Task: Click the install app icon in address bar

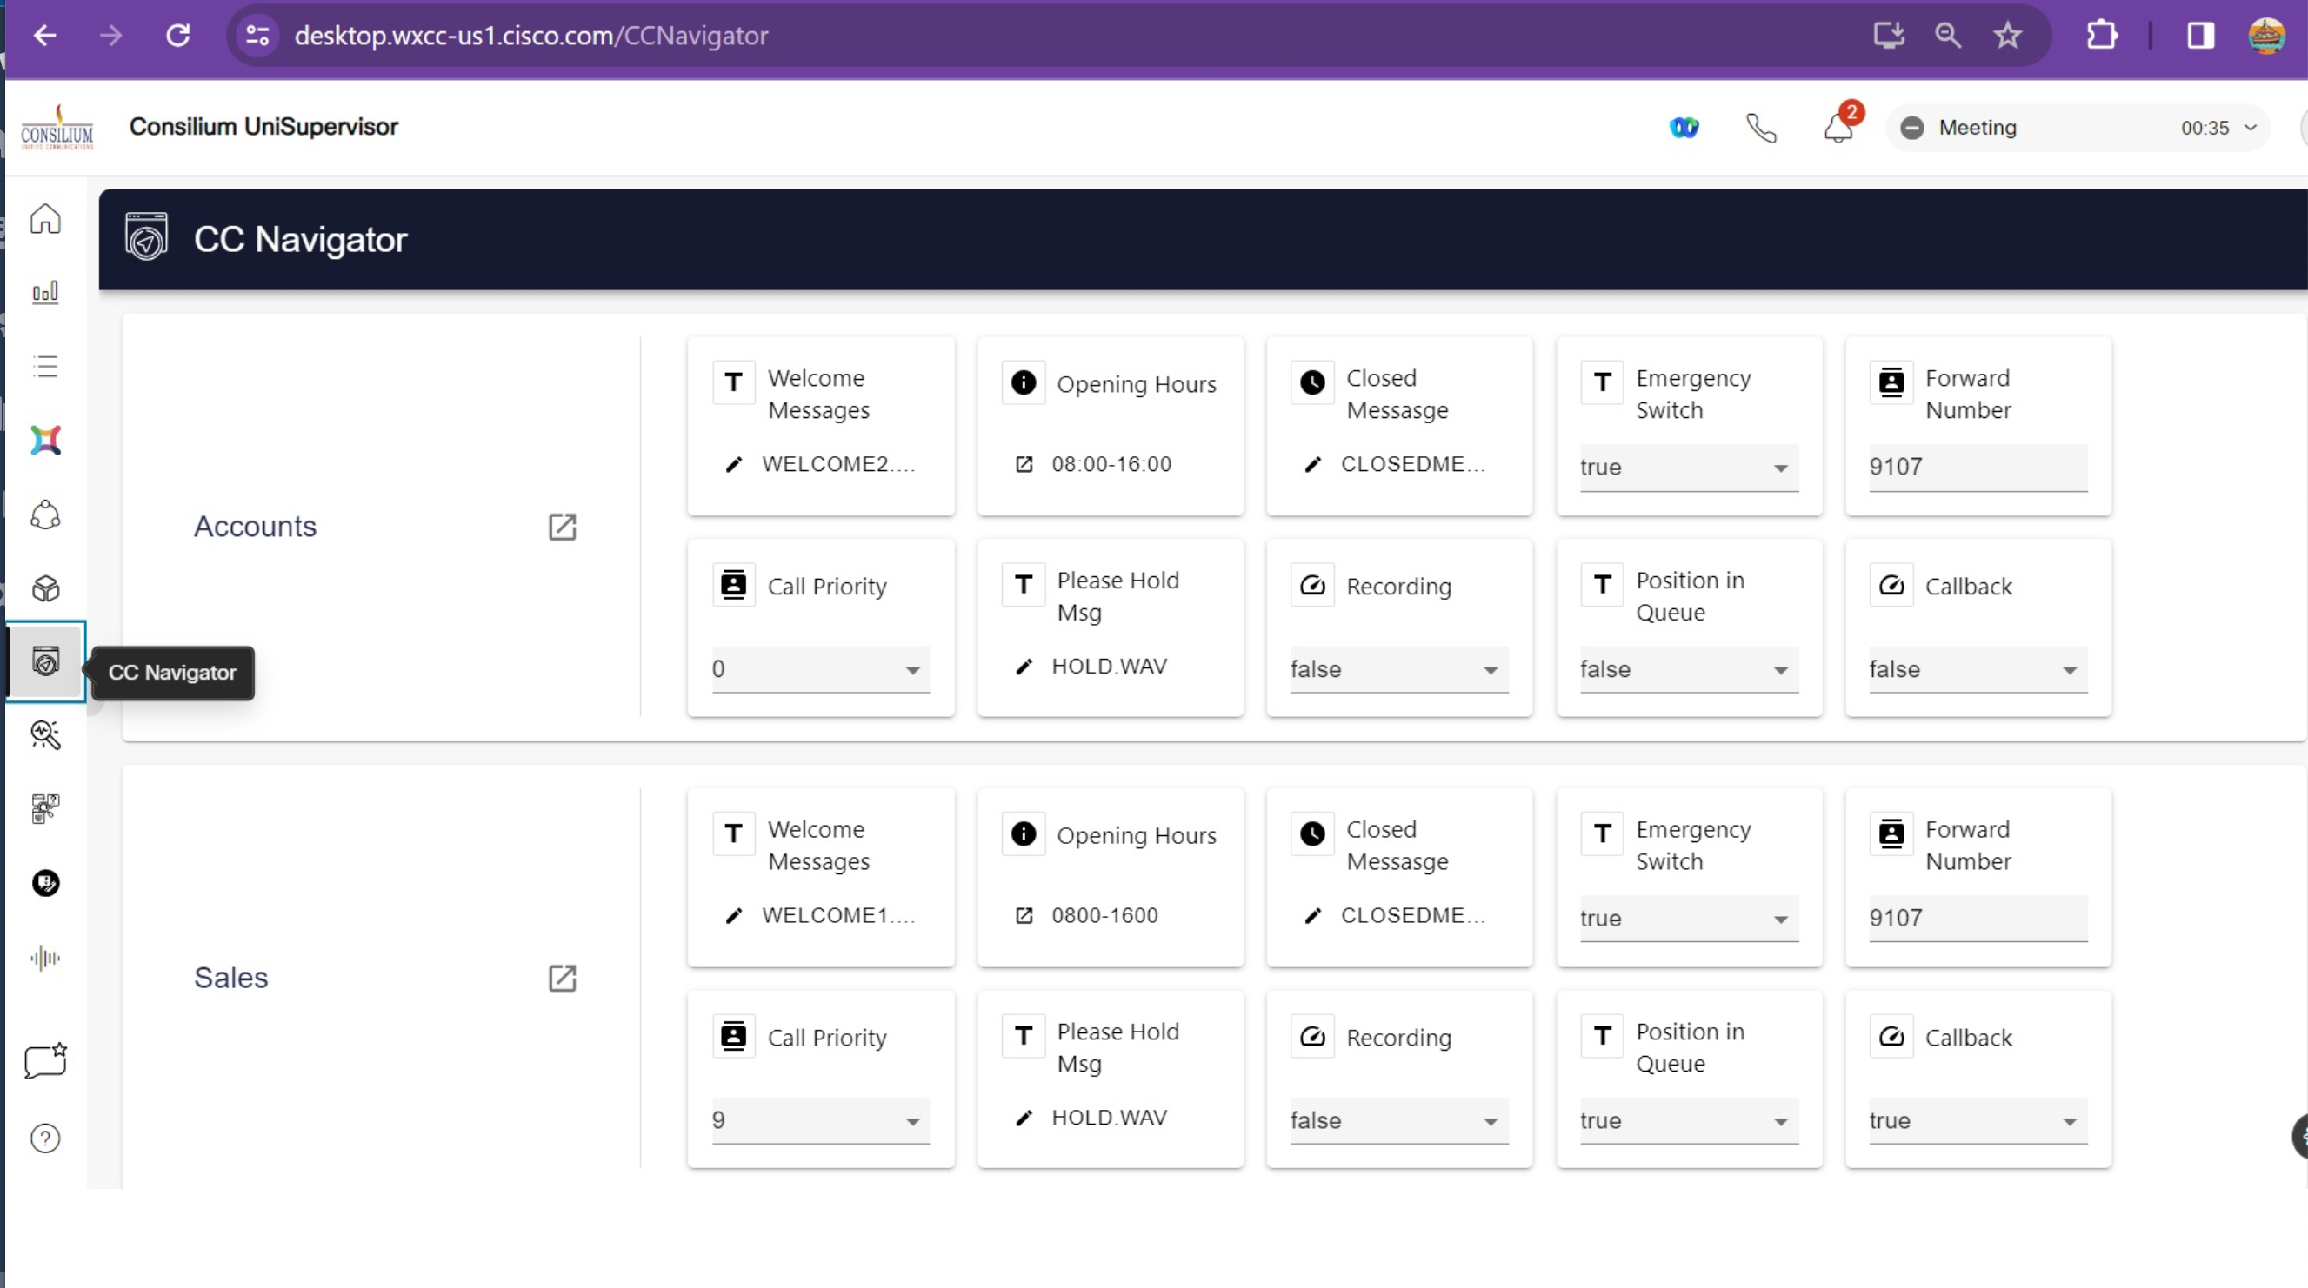Action: coord(1889,36)
